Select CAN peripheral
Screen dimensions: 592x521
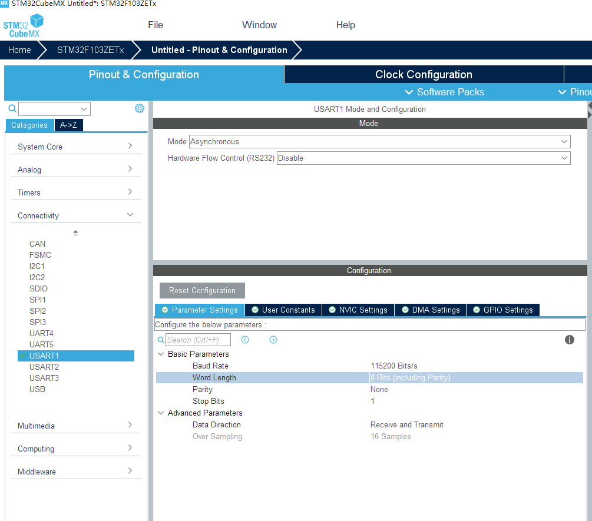(x=37, y=244)
